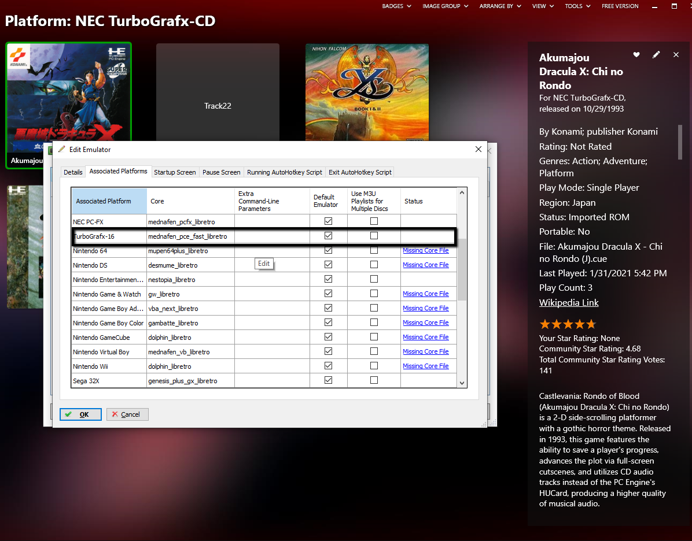Favorite the game with the heart icon
The height and width of the screenshot is (541, 692).
click(x=636, y=55)
